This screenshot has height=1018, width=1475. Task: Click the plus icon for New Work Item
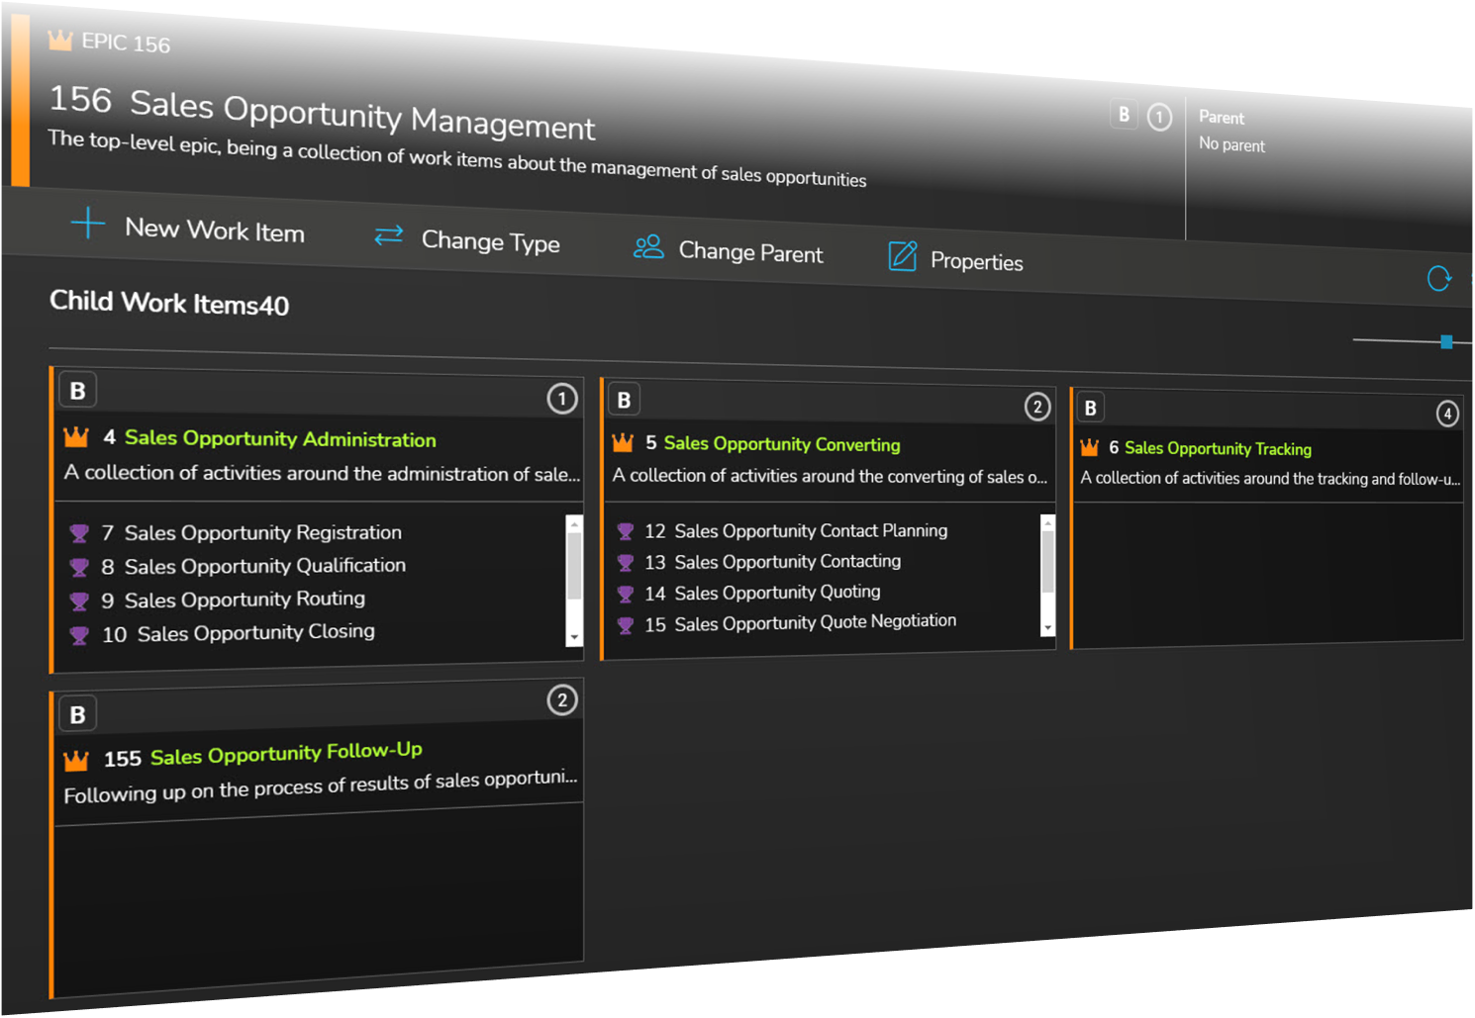pos(88,224)
